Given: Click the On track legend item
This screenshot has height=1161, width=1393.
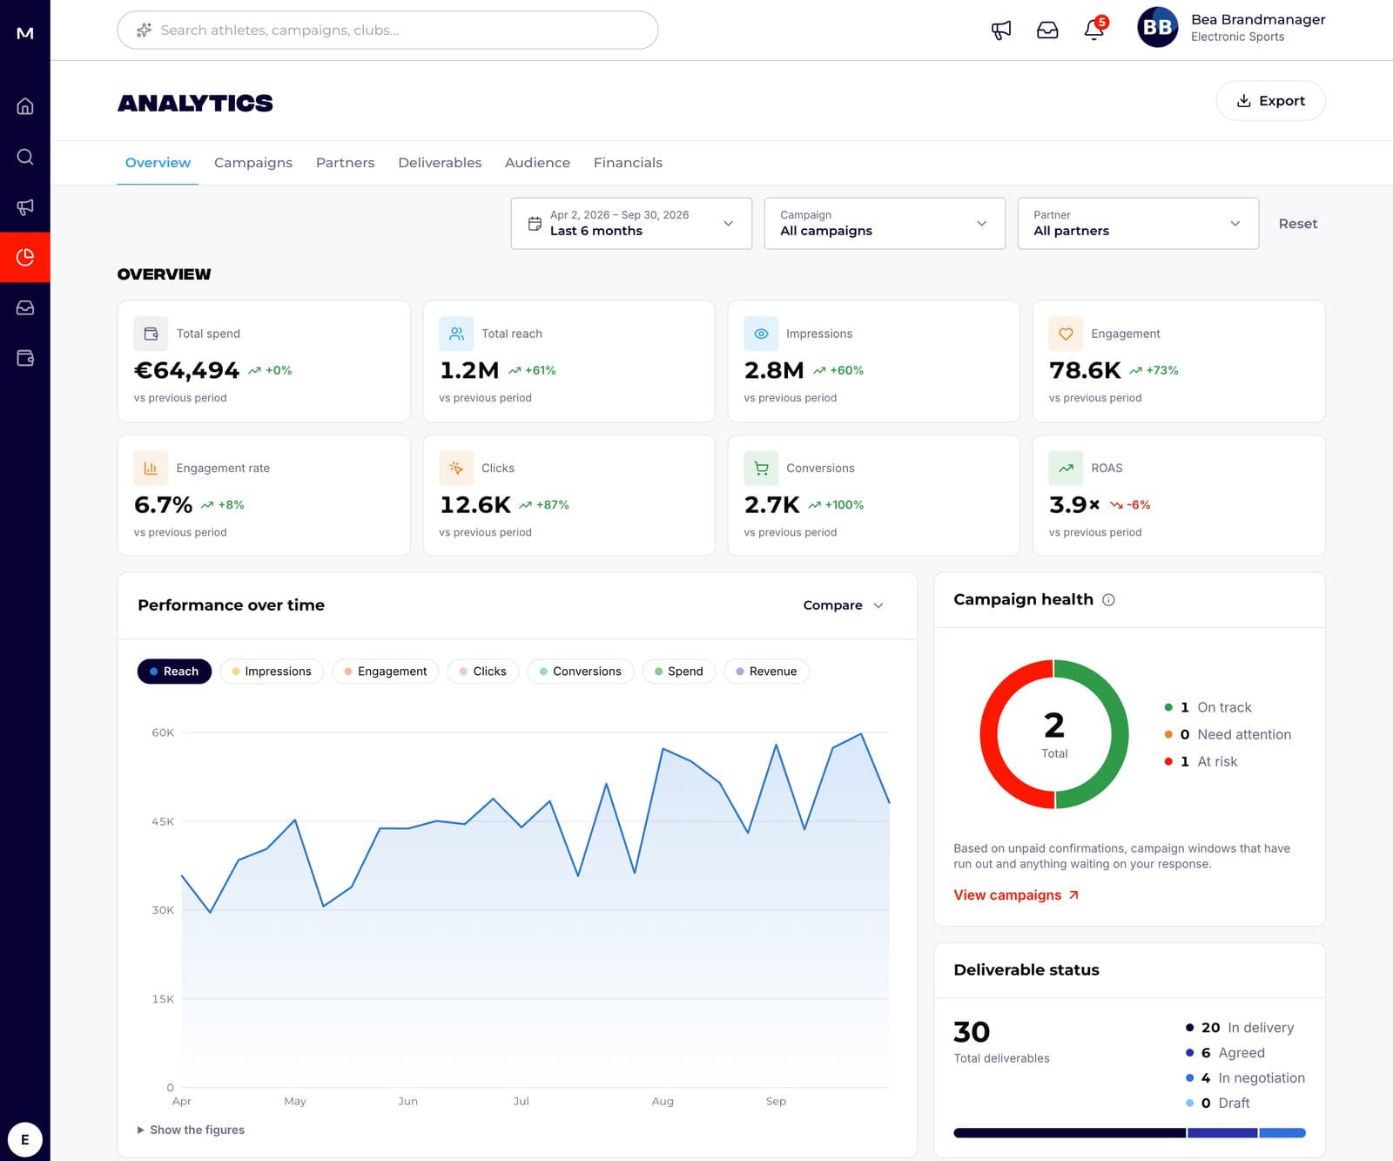Looking at the screenshot, I should (1208, 707).
